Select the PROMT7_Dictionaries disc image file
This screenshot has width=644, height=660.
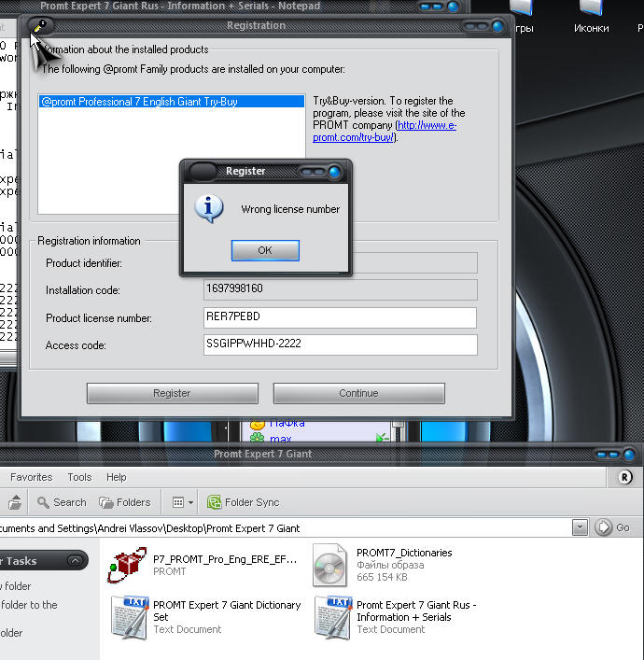click(x=383, y=565)
